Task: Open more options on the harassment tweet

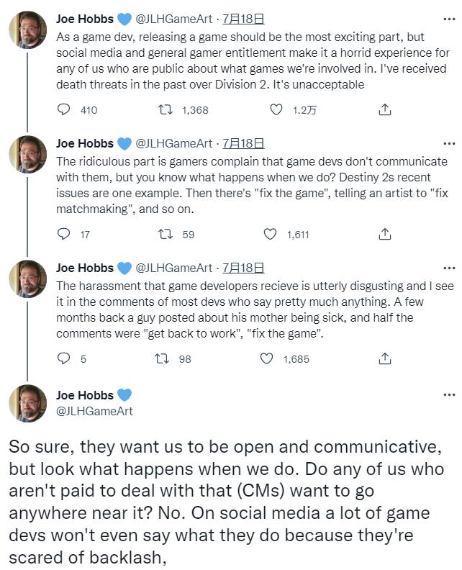Action: [x=449, y=268]
